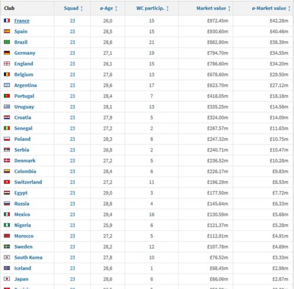The height and width of the screenshot is (289, 294).
Task: Sort by ø-Market value header
Action: coord(269,8)
